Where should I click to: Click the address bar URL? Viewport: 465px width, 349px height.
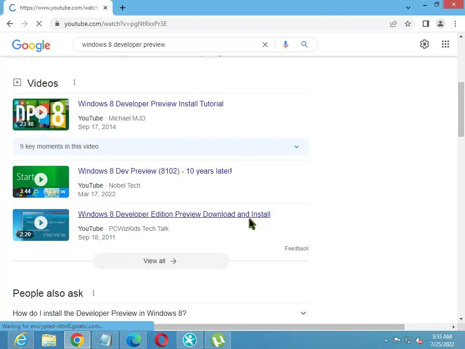(x=116, y=24)
